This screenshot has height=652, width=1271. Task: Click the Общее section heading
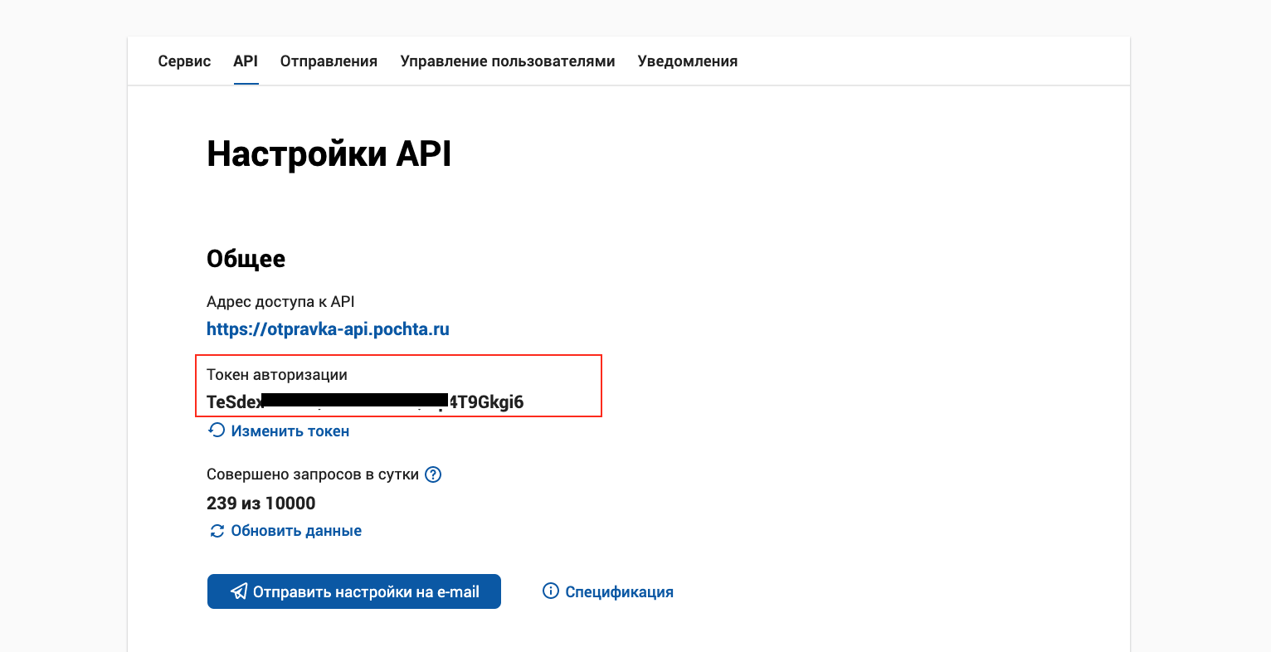tap(246, 259)
